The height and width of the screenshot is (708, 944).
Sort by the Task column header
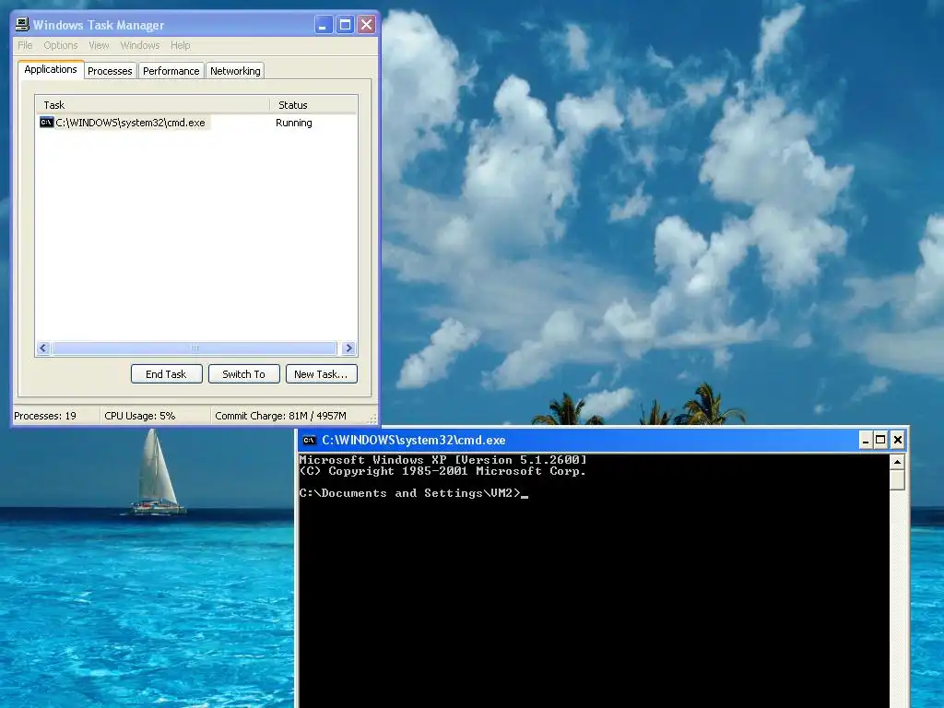tap(152, 105)
